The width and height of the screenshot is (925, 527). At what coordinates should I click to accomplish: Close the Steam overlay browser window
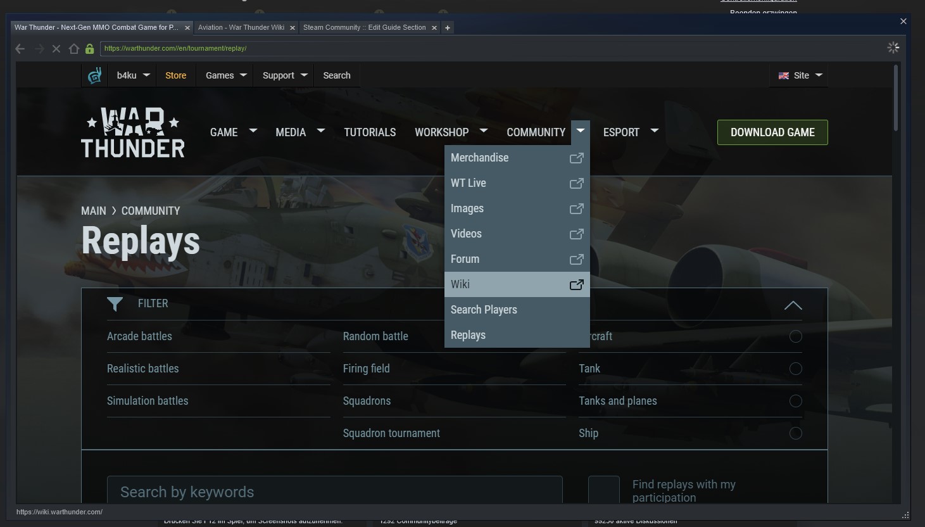[903, 22]
